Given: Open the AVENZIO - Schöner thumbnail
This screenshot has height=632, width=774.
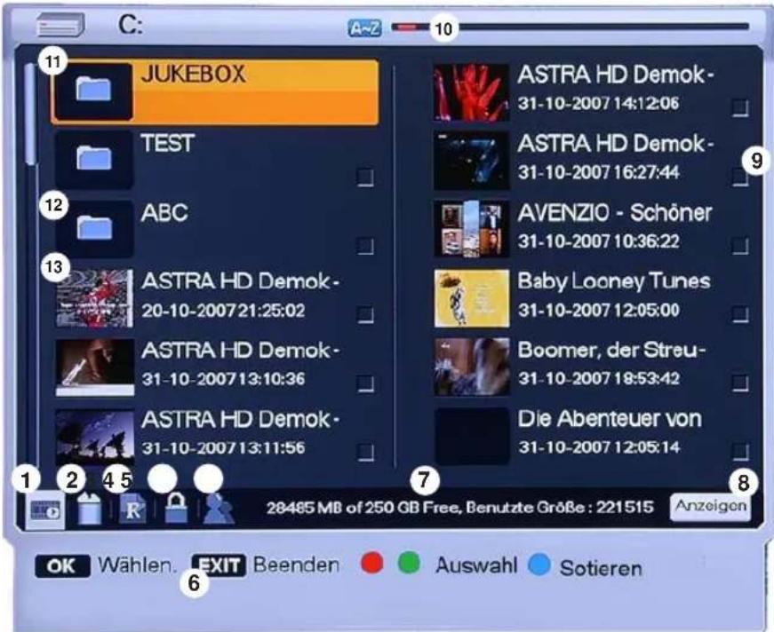Looking at the screenshot, I should coord(471,229).
